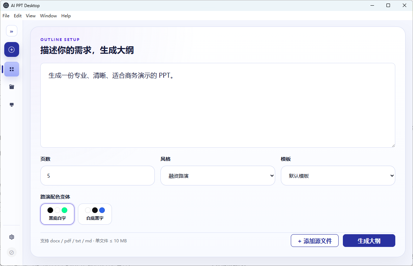
Task: Open the settings gear icon
Action: [12, 237]
